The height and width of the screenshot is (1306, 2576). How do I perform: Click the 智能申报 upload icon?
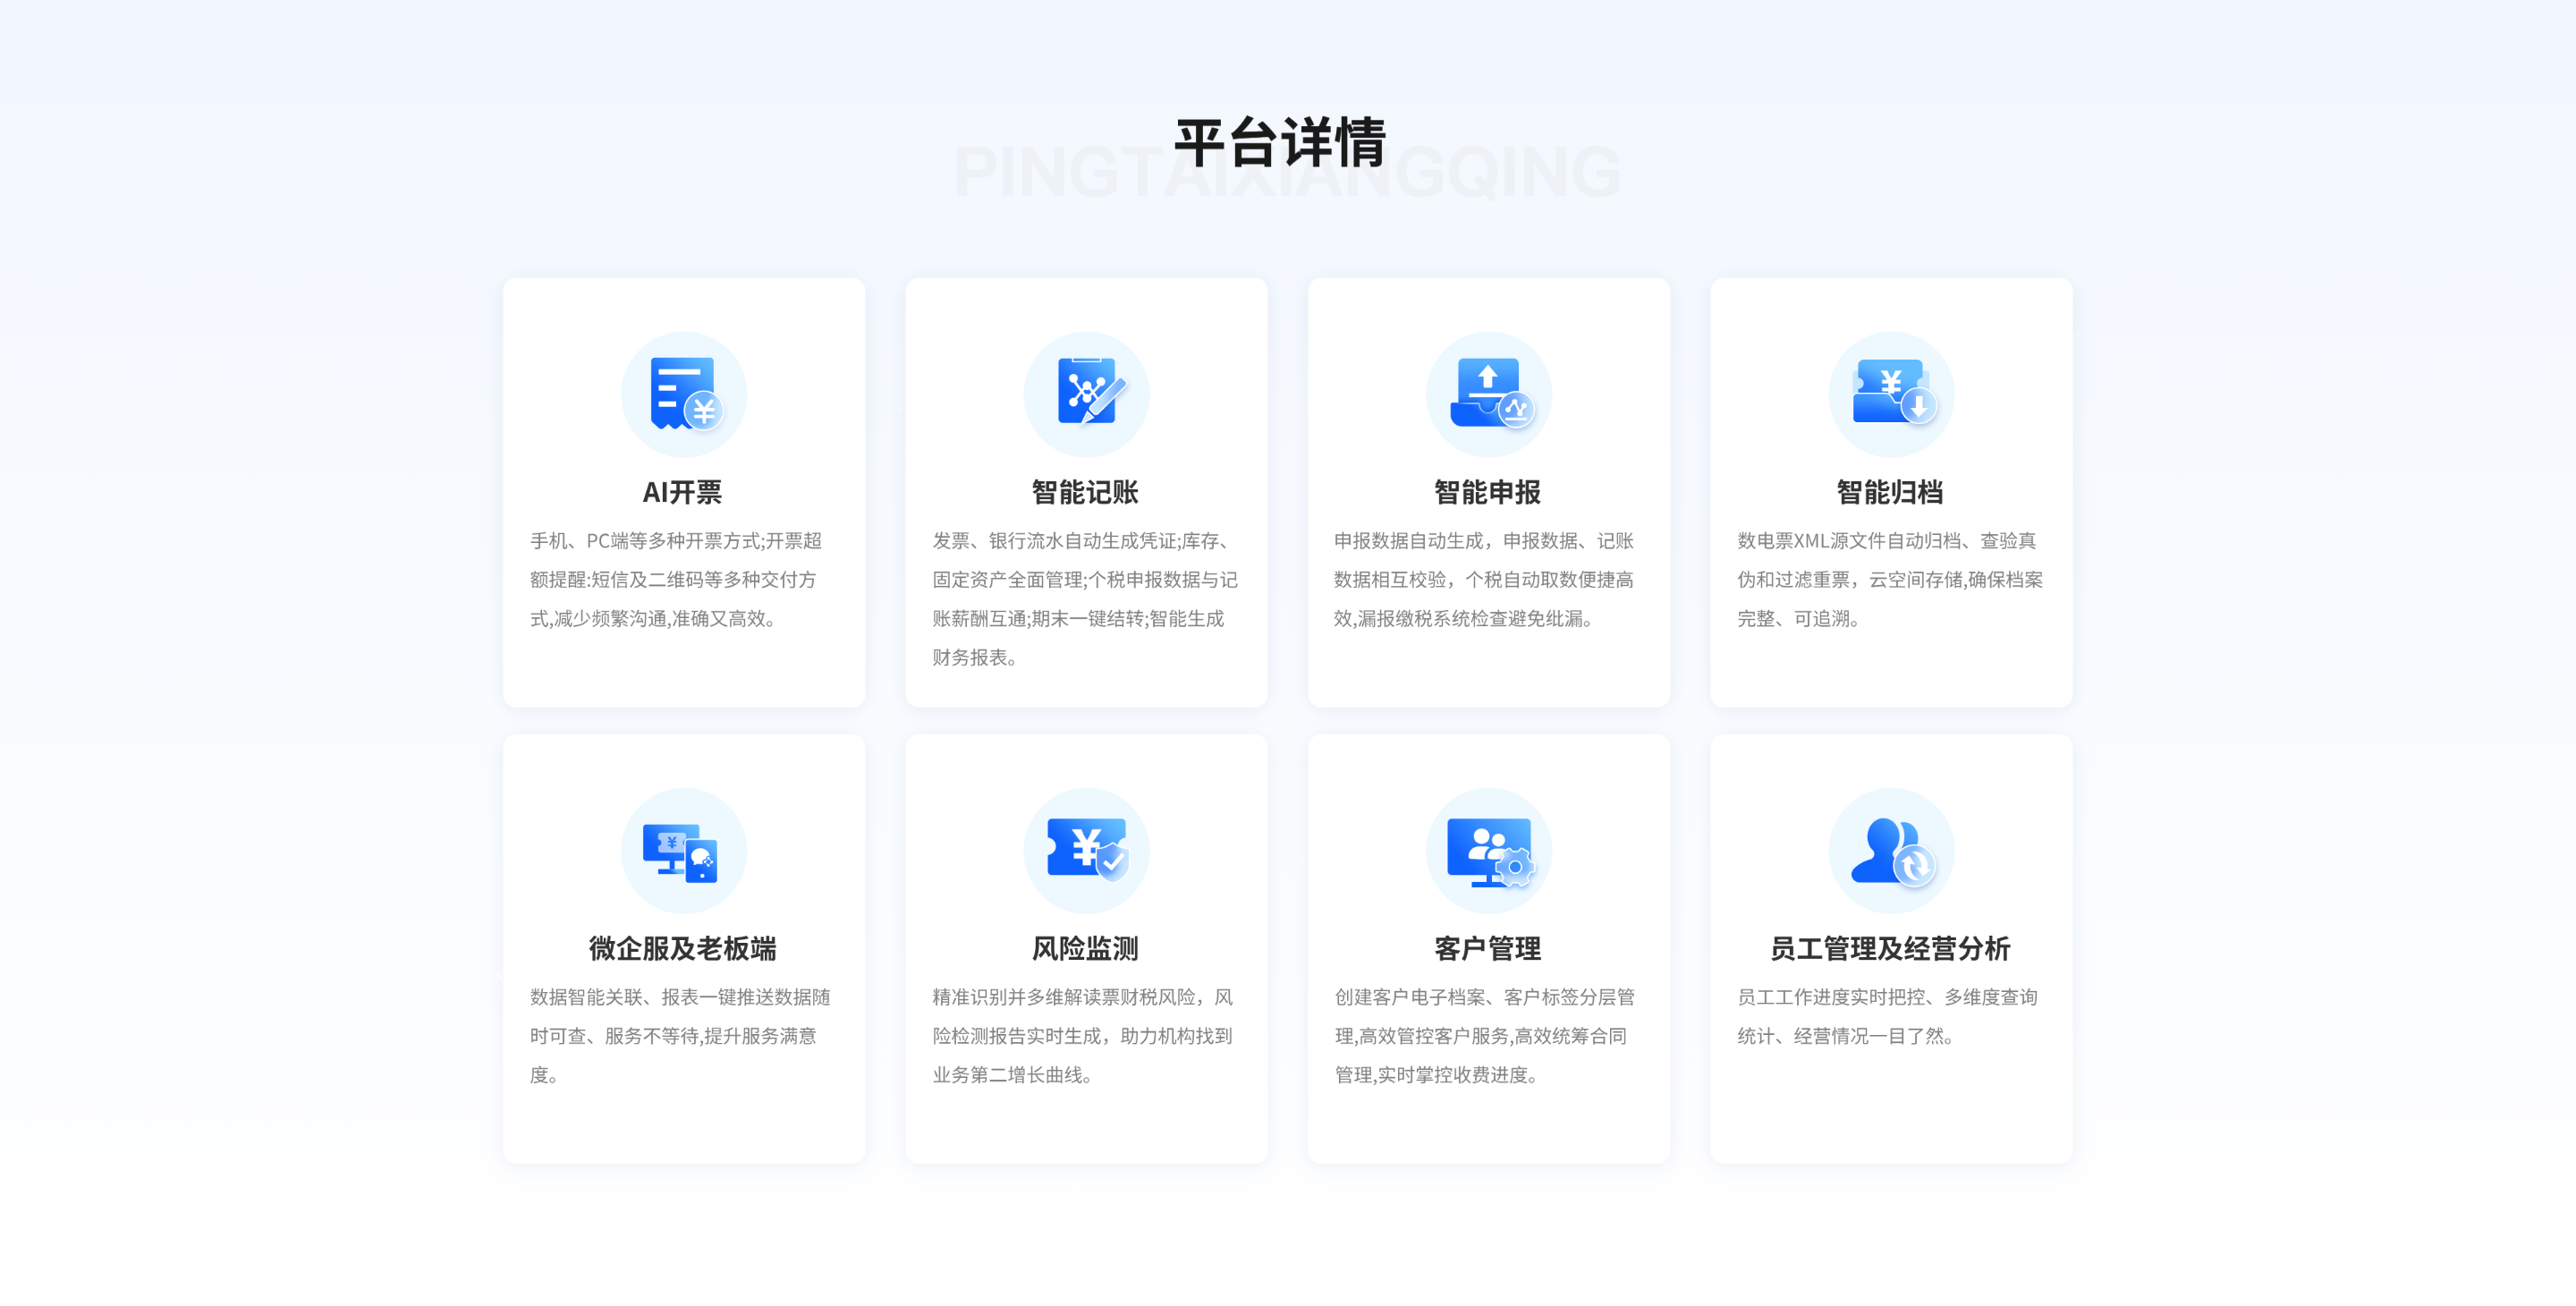[1488, 393]
